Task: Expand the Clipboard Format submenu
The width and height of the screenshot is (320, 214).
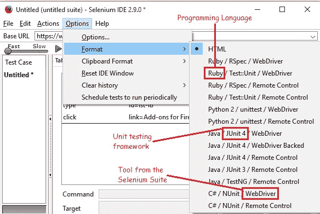Action: (x=127, y=61)
